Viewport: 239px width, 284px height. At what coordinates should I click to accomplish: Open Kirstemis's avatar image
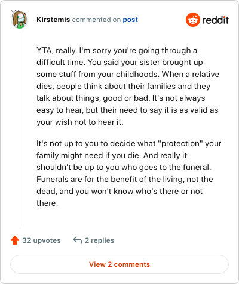[19, 20]
